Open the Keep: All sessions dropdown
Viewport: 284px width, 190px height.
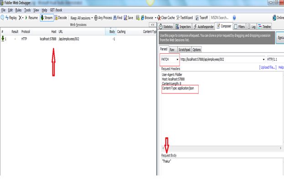pos(82,18)
